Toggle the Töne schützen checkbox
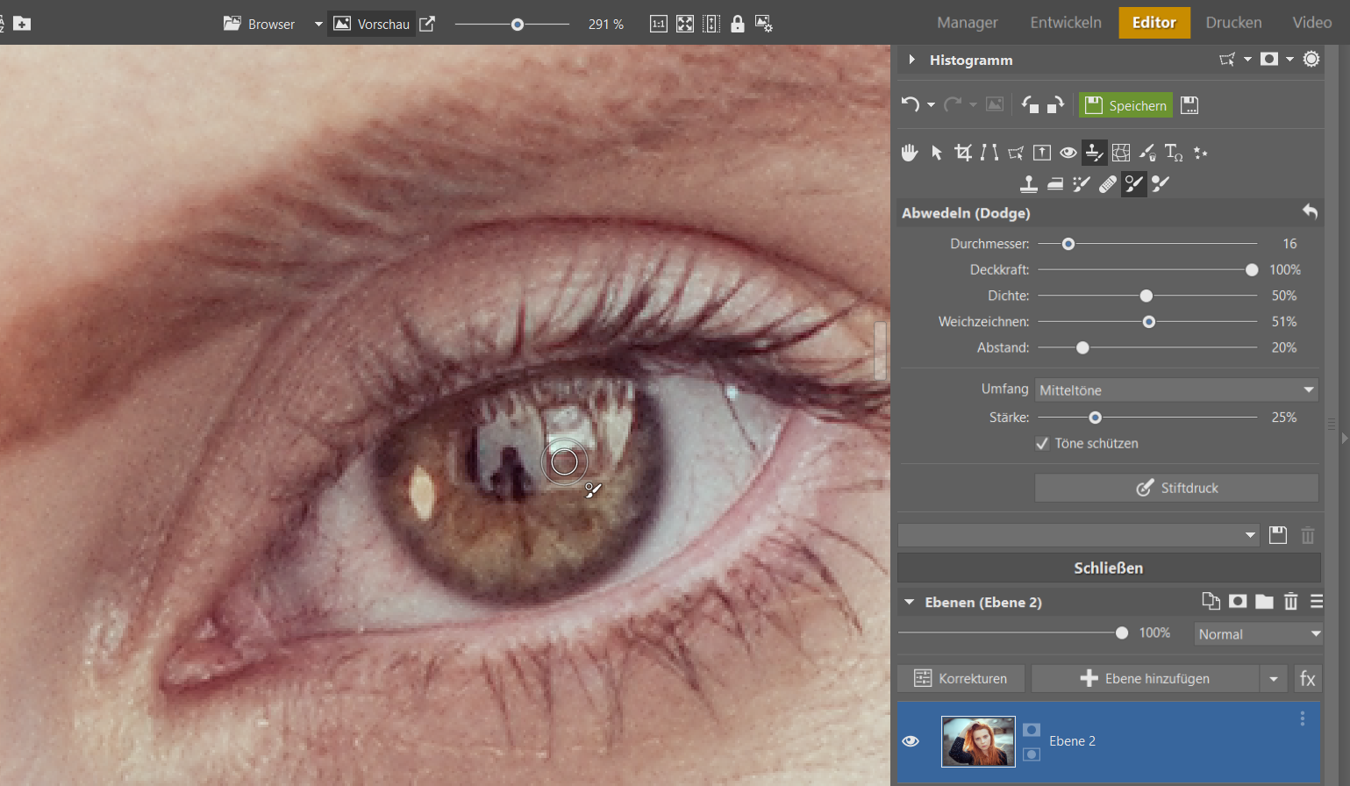1350x786 pixels. (x=1042, y=444)
